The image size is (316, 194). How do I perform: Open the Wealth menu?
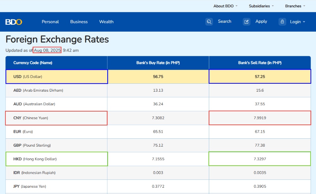106,22
